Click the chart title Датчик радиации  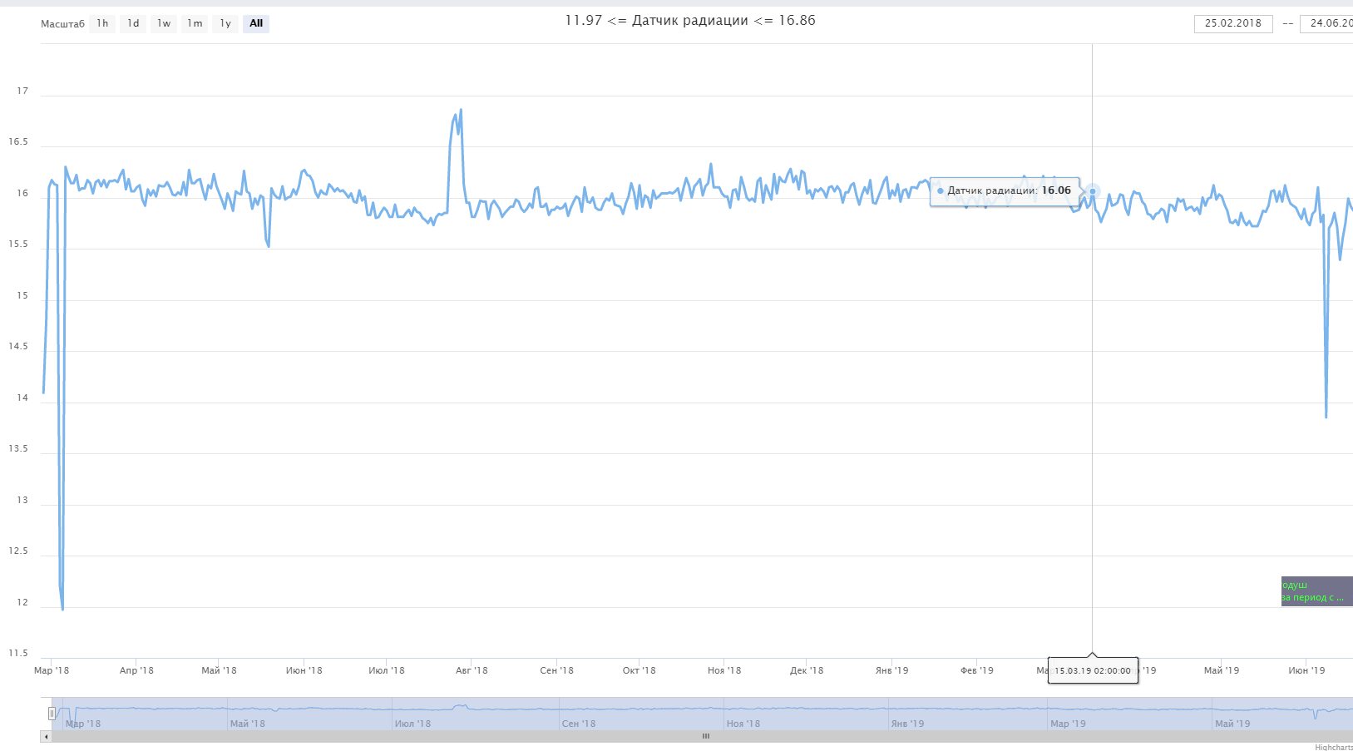689,21
